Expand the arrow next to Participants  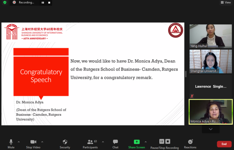103,142
